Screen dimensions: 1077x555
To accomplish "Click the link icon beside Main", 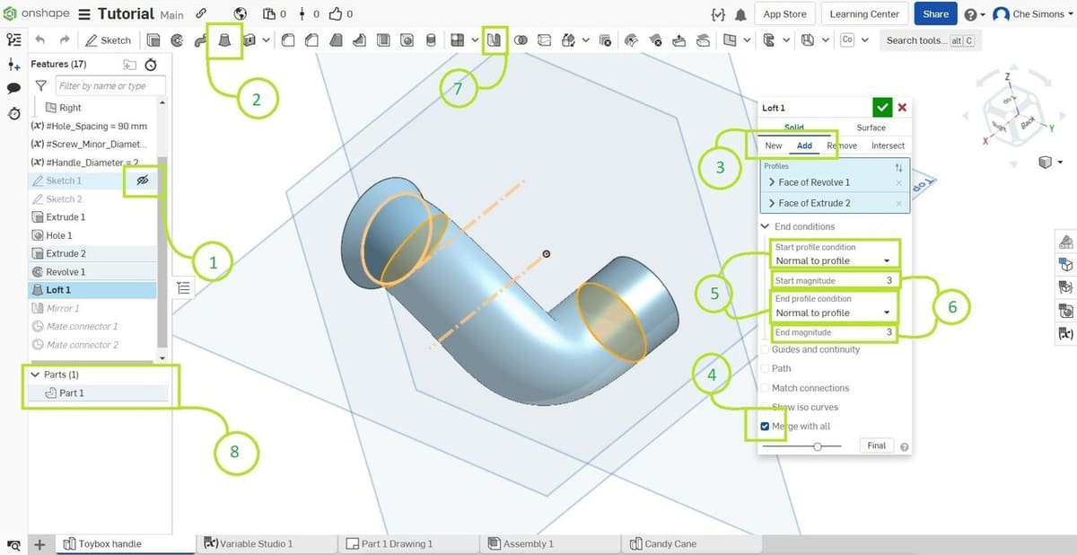I will tap(201, 14).
